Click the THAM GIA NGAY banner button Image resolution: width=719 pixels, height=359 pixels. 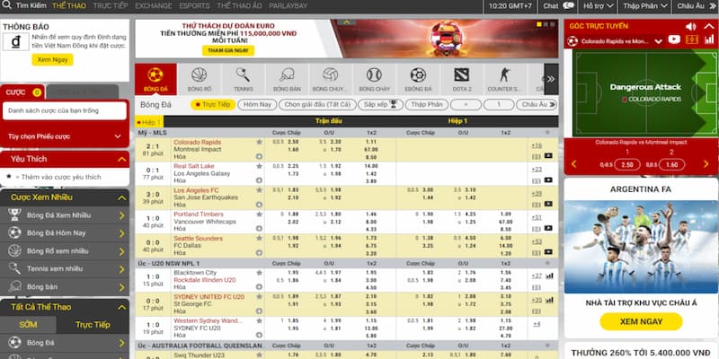[x=228, y=50]
